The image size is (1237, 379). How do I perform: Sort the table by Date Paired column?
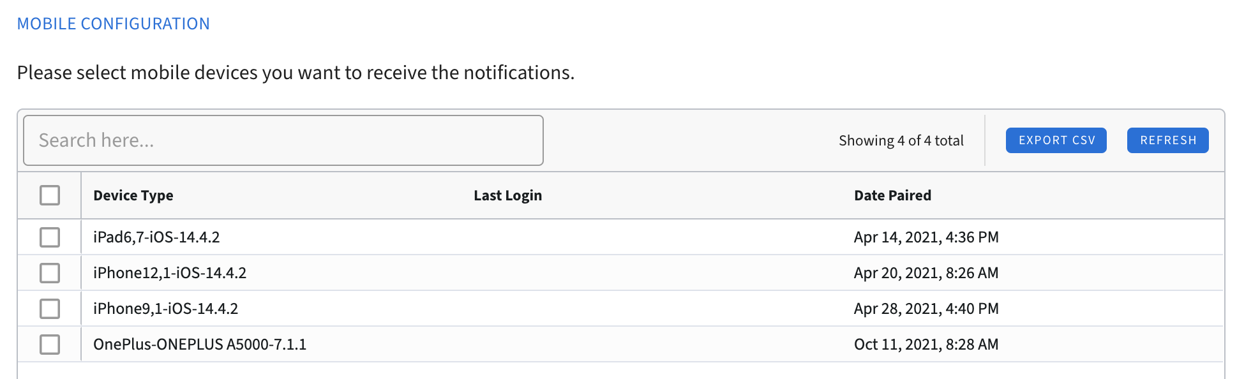click(892, 195)
